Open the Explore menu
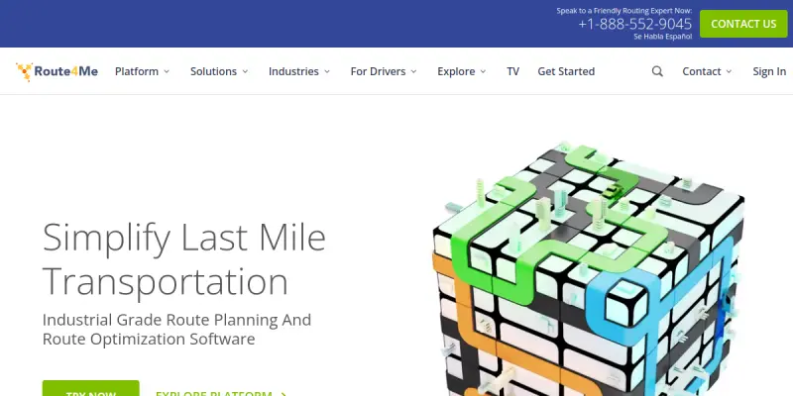Screen dimensions: 793x396 (x=456, y=71)
